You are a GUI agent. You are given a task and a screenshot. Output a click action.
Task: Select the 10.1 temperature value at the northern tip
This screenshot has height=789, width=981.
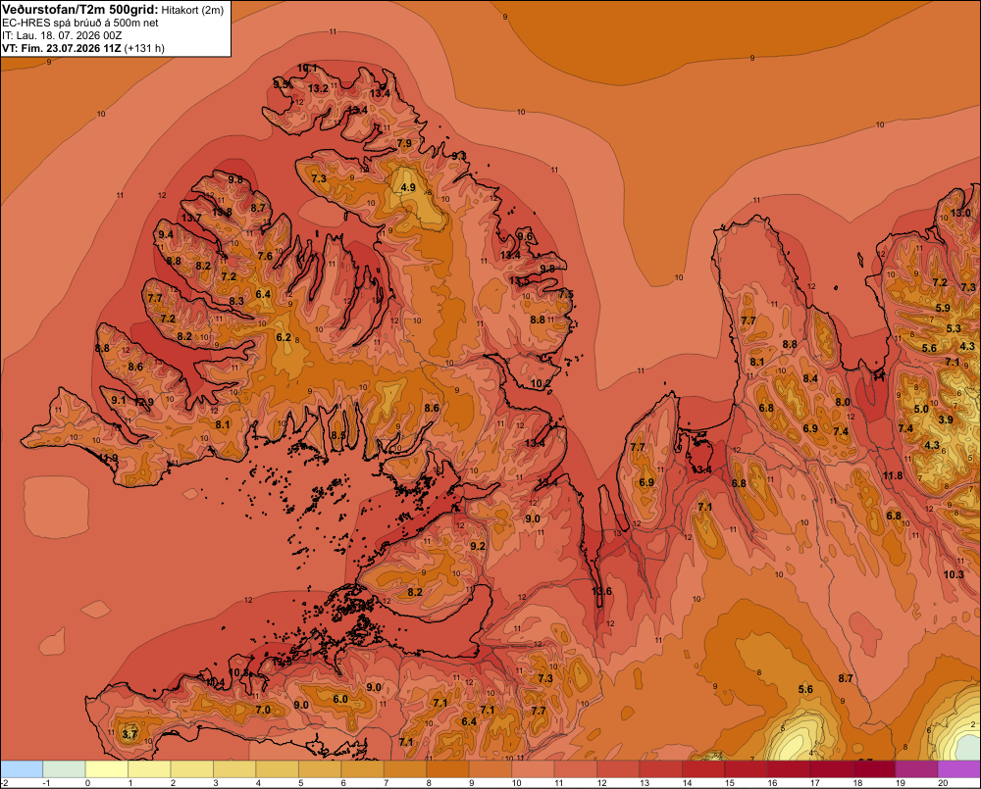(307, 69)
